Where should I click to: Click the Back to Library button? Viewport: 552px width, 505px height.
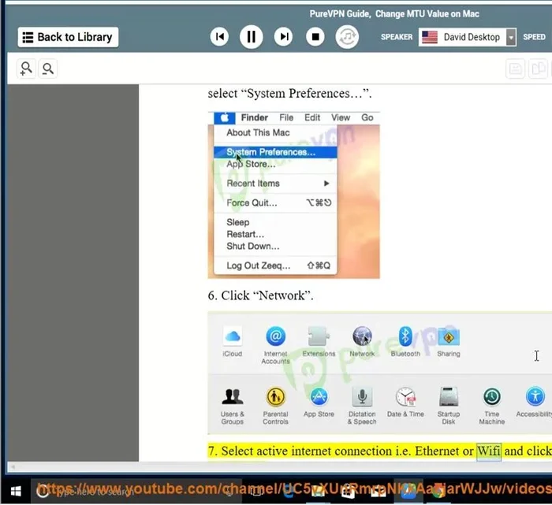point(67,37)
